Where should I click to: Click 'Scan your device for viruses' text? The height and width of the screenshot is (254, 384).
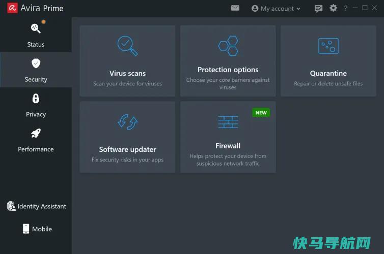pyautogui.click(x=128, y=84)
